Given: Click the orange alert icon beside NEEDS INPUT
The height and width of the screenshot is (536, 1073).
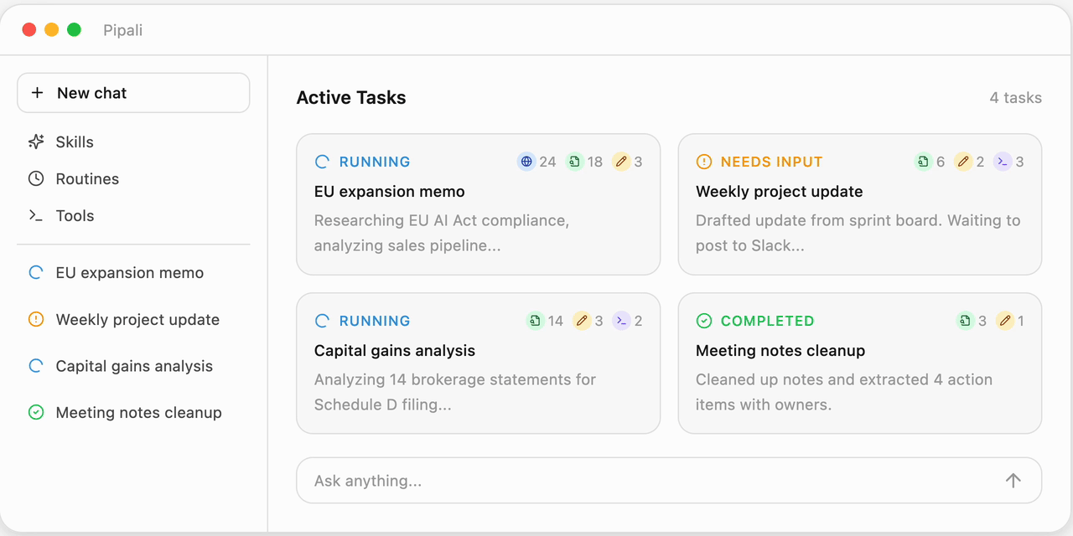Looking at the screenshot, I should click(x=704, y=162).
